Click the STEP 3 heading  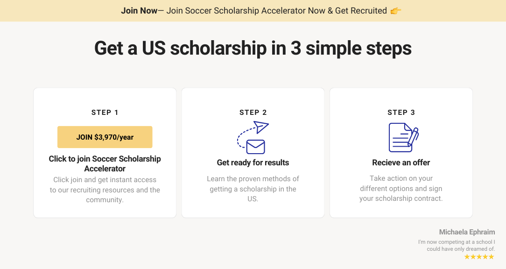[x=401, y=112]
